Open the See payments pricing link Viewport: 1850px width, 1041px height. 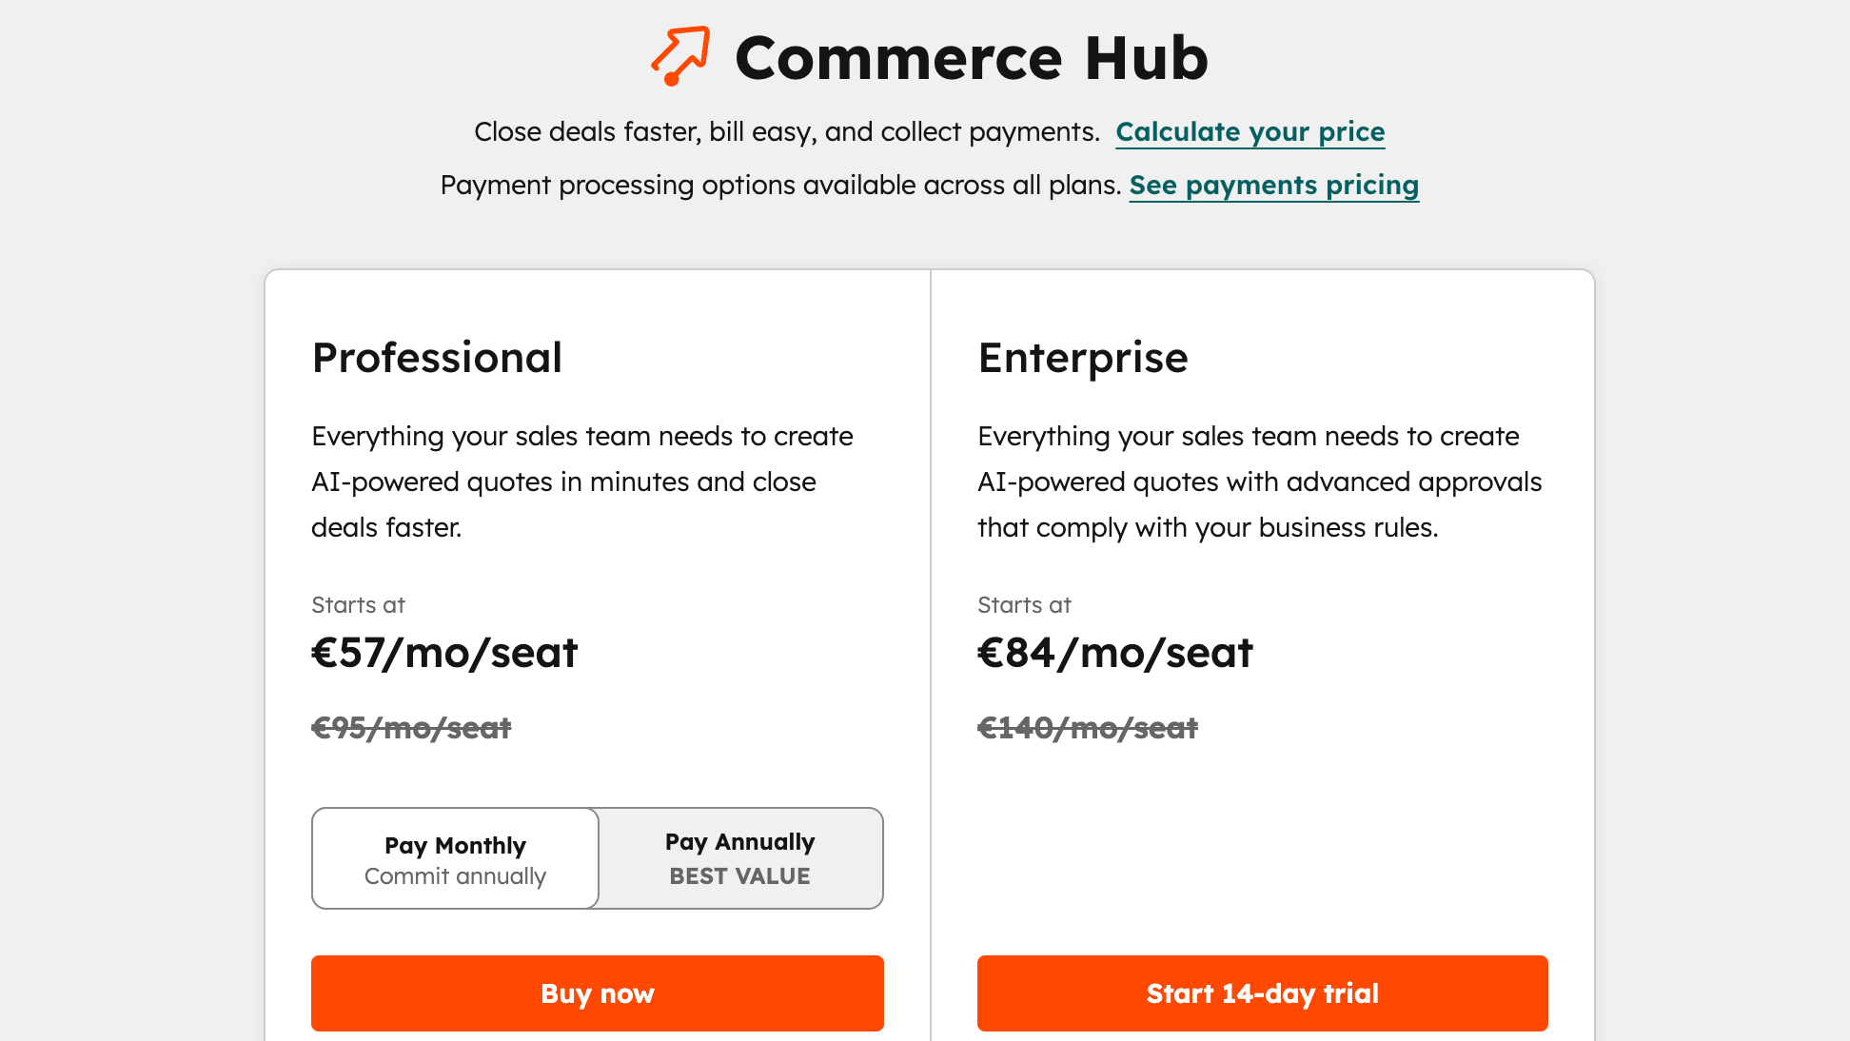[1273, 185]
